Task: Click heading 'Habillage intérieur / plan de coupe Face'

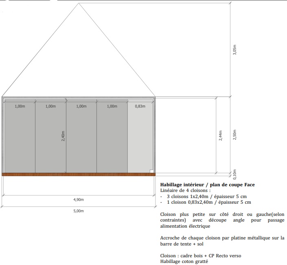Action: point(207,185)
